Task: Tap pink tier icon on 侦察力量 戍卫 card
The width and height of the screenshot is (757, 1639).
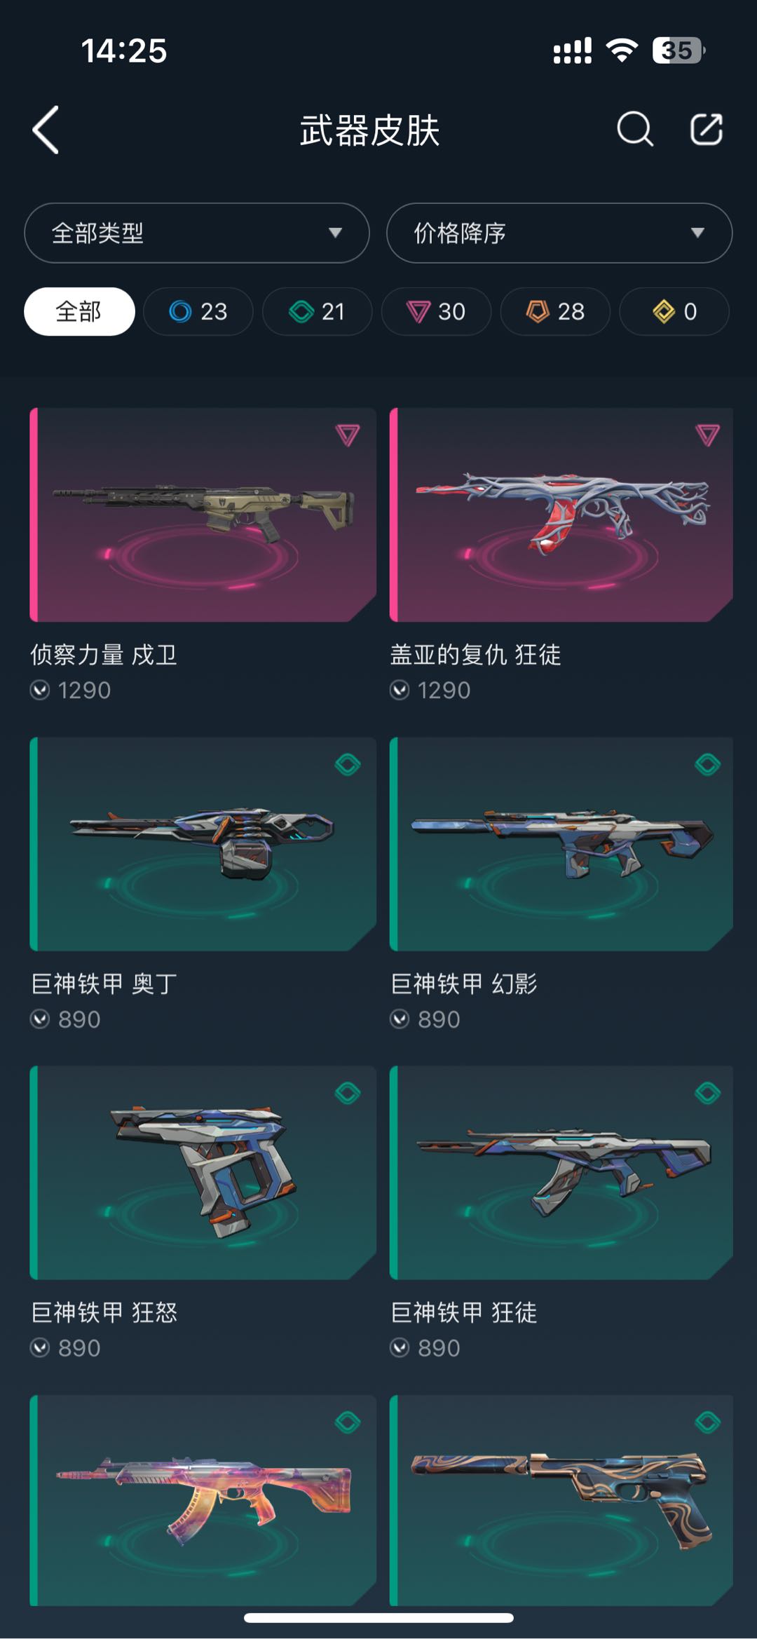Action: click(348, 435)
